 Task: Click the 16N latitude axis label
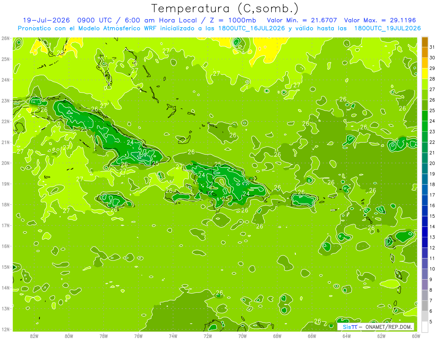coord(5,246)
